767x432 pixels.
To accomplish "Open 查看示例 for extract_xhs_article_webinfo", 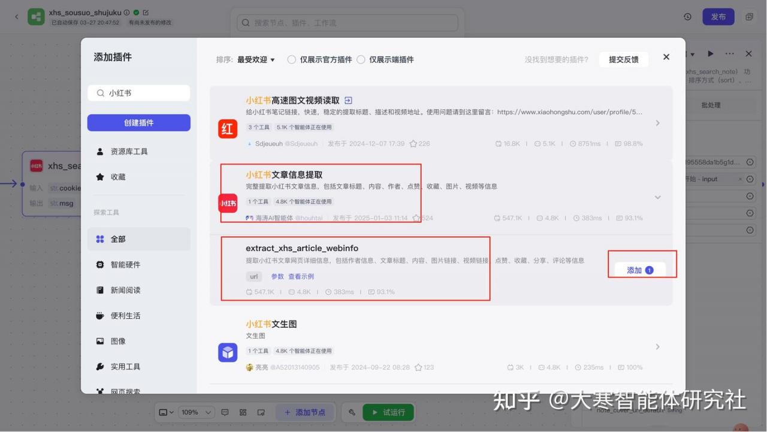I will (301, 276).
